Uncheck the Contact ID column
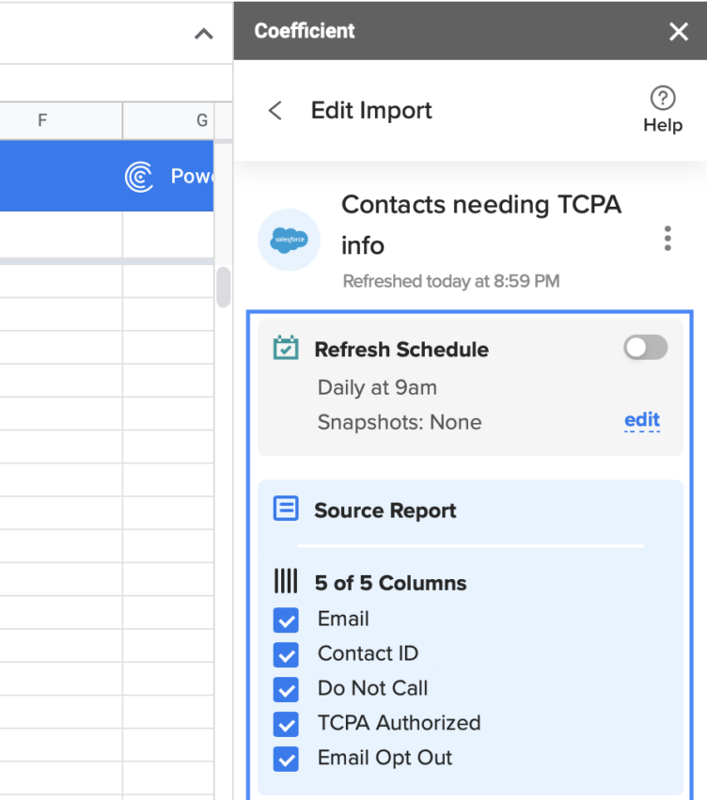 coord(286,654)
